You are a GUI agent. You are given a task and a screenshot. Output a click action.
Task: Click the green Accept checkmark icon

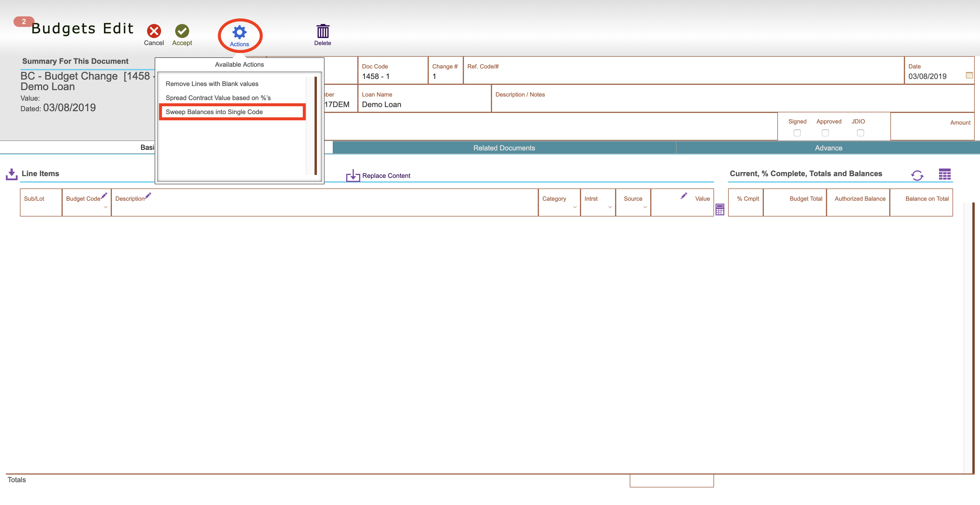pos(182,31)
